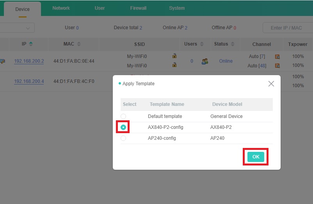Select the AX840-P2-config radio button
Screen dimensions: 313x204
point(123,127)
